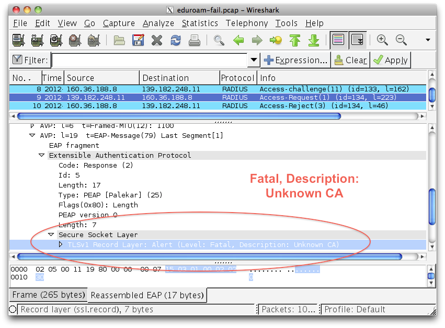This screenshot has height=328, width=445.
Task: Open the Edit menu
Action: (x=42, y=24)
